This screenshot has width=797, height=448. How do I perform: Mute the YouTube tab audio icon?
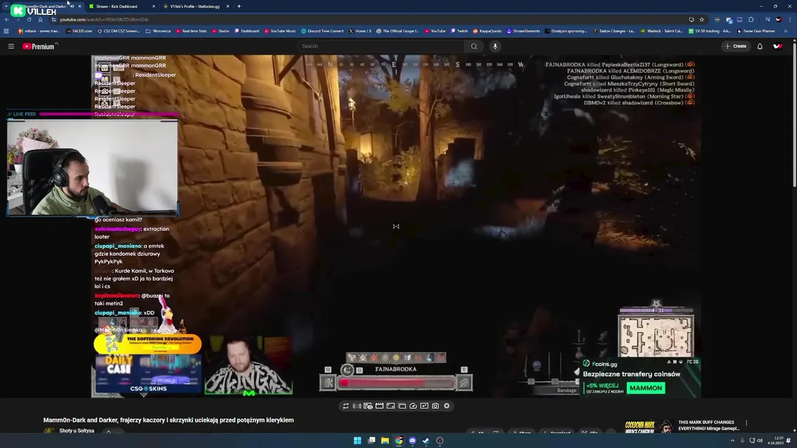tap(72, 6)
